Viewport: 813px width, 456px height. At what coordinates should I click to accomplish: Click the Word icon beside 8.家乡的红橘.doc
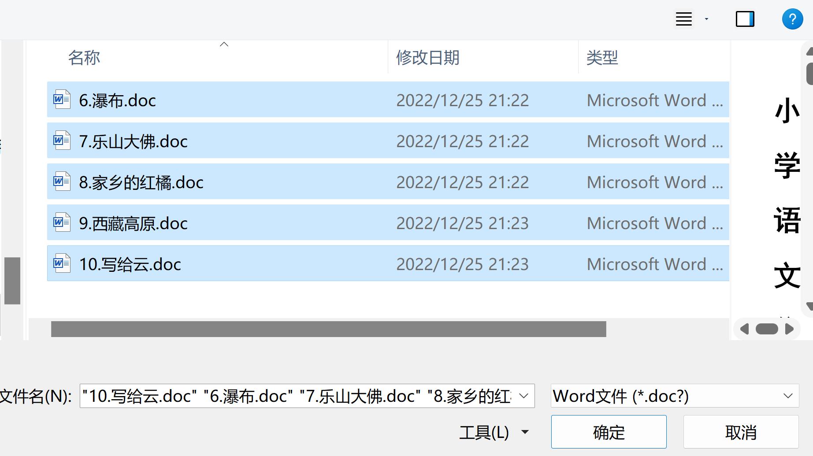(62, 182)
